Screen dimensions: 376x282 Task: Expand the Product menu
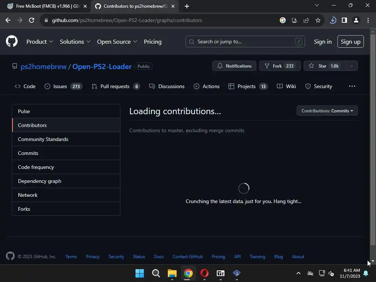(40, 41)
